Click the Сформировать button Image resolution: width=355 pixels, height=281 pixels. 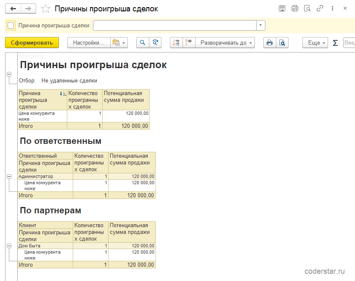(x=32, y=42)
